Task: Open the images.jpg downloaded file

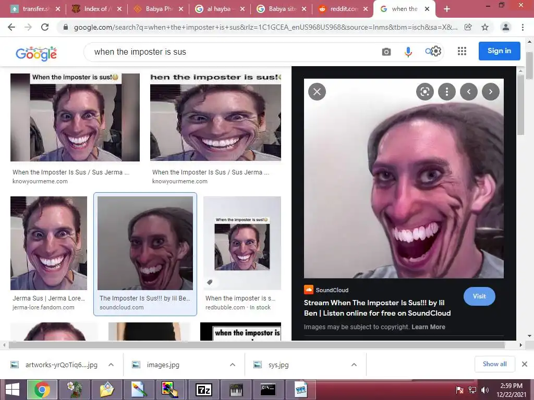Action: click(163, 365)
